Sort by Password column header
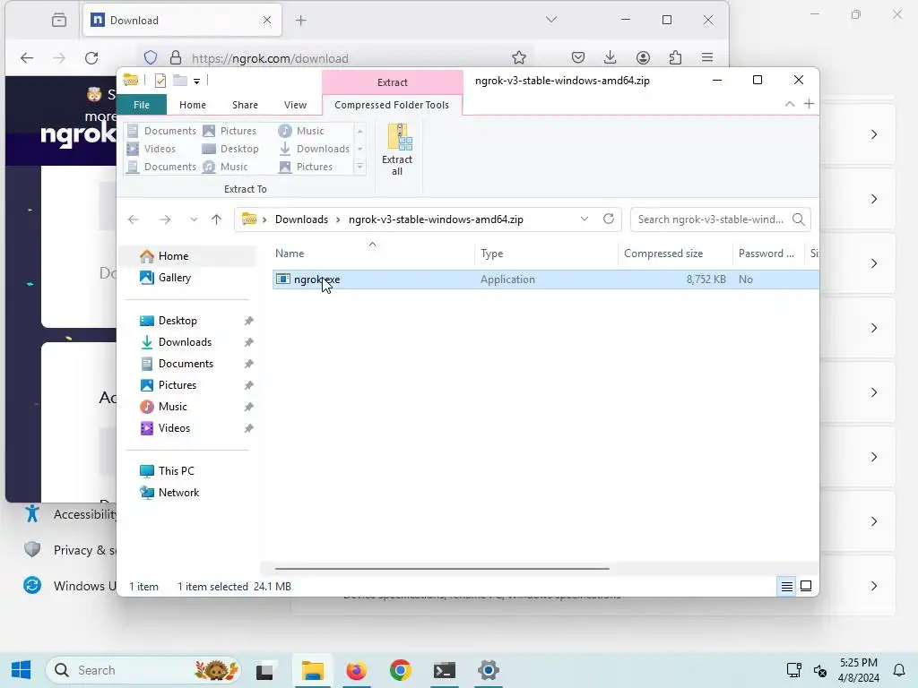 [x=767, y=254]
